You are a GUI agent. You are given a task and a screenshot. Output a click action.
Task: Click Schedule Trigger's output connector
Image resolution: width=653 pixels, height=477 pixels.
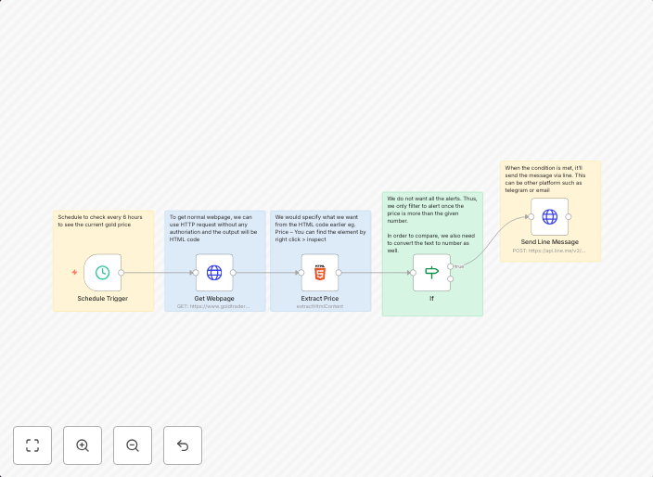click(122, 273)
